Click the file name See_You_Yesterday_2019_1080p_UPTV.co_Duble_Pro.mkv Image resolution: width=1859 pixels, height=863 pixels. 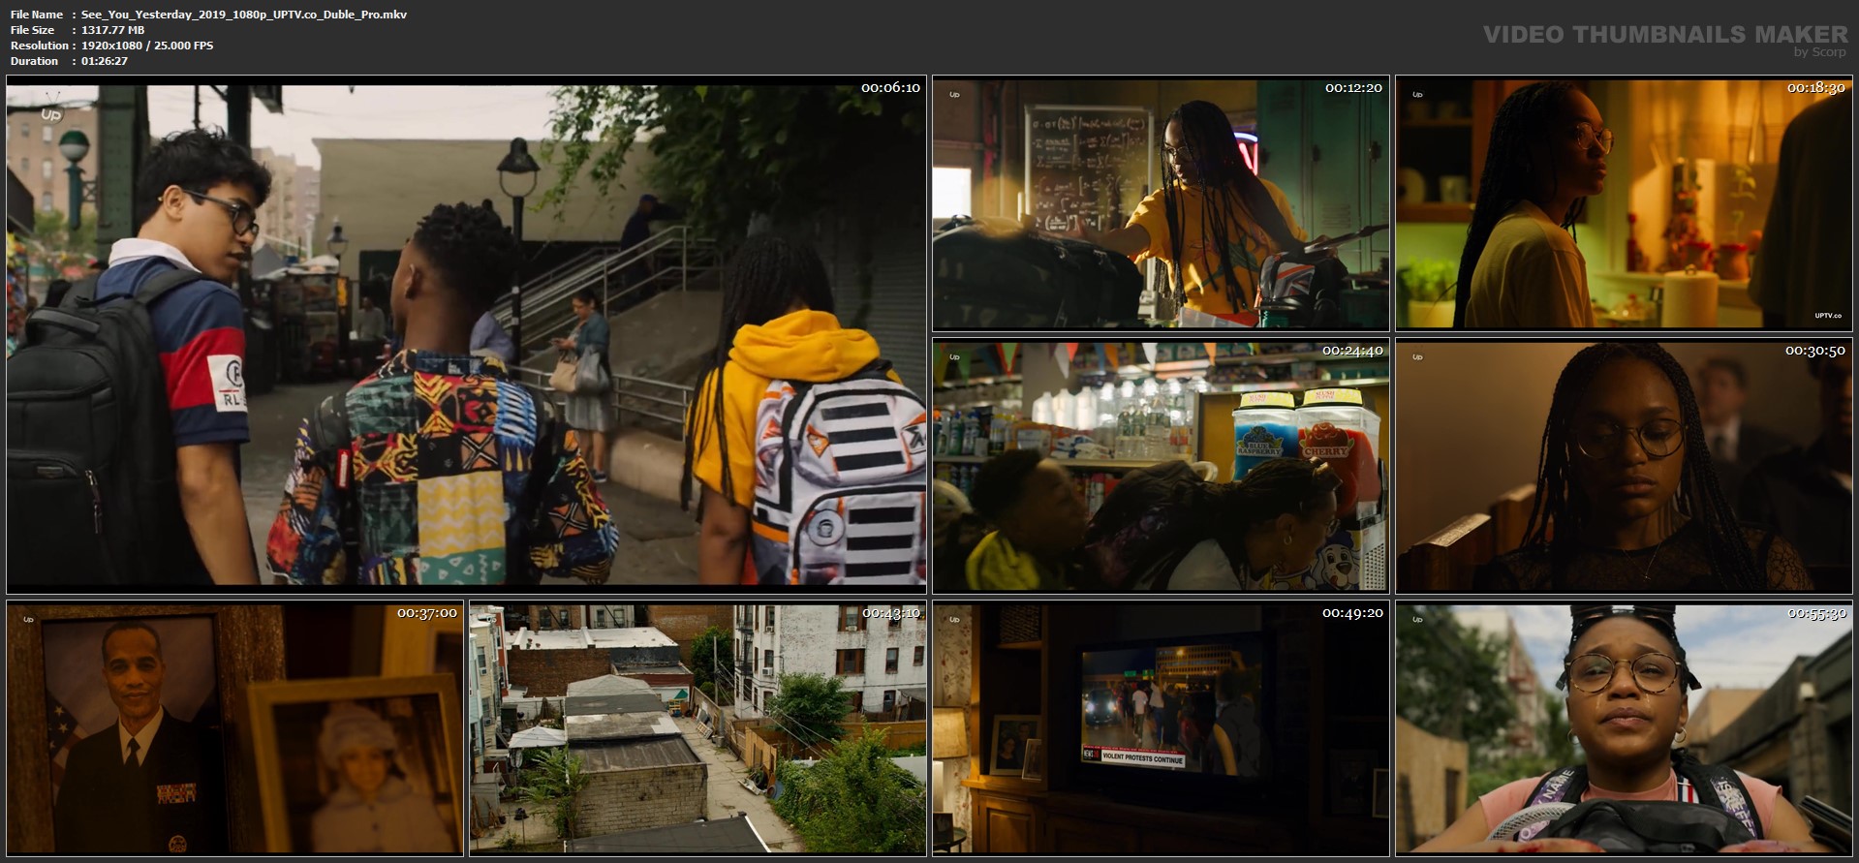(244, 15)
